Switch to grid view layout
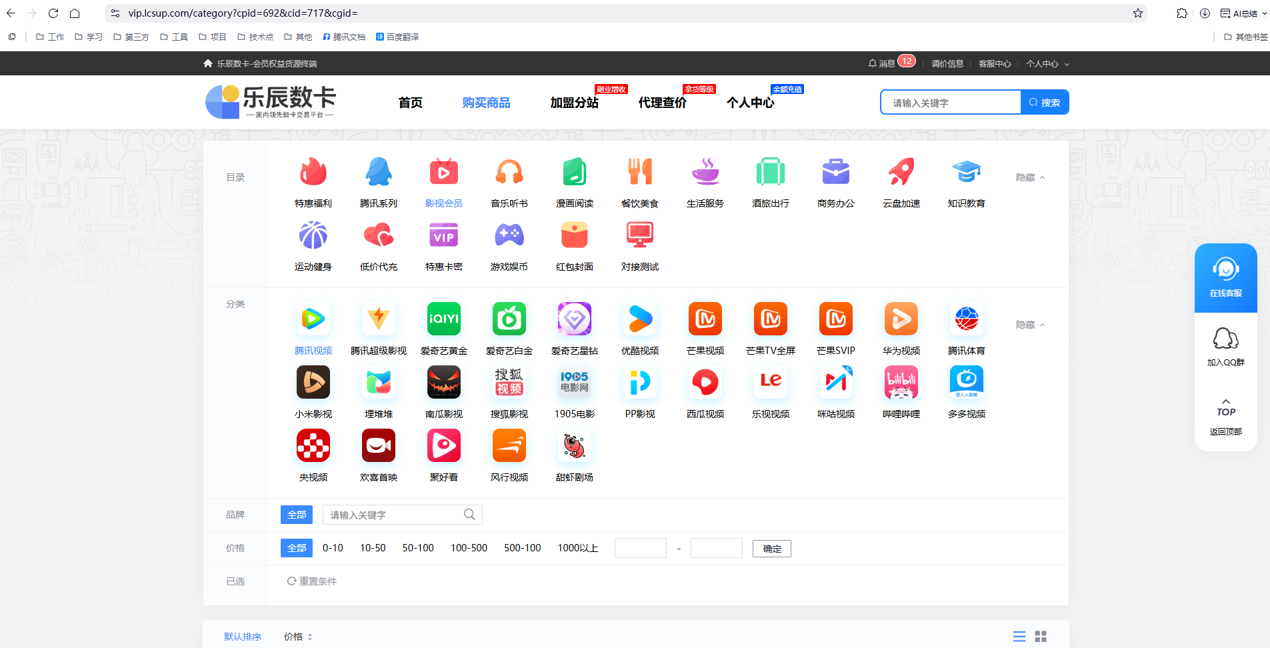This screenshot has height=648, width=1270. 1041,637
